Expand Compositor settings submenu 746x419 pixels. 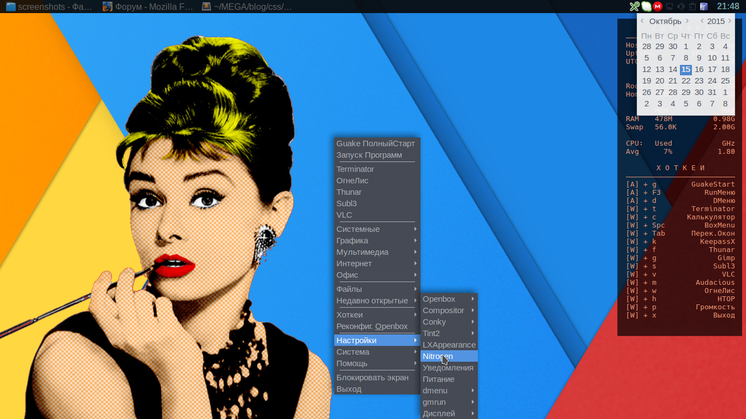pos(449,310)
